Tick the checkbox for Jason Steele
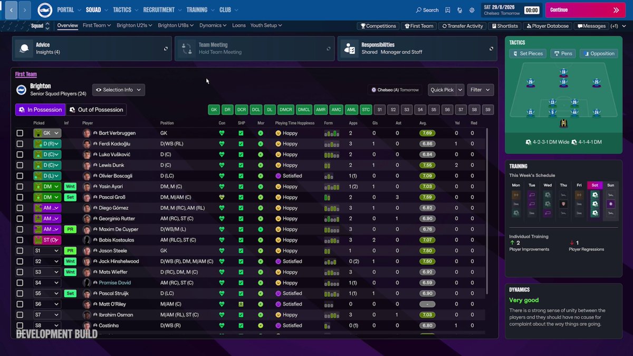 (x=20, y=251)
